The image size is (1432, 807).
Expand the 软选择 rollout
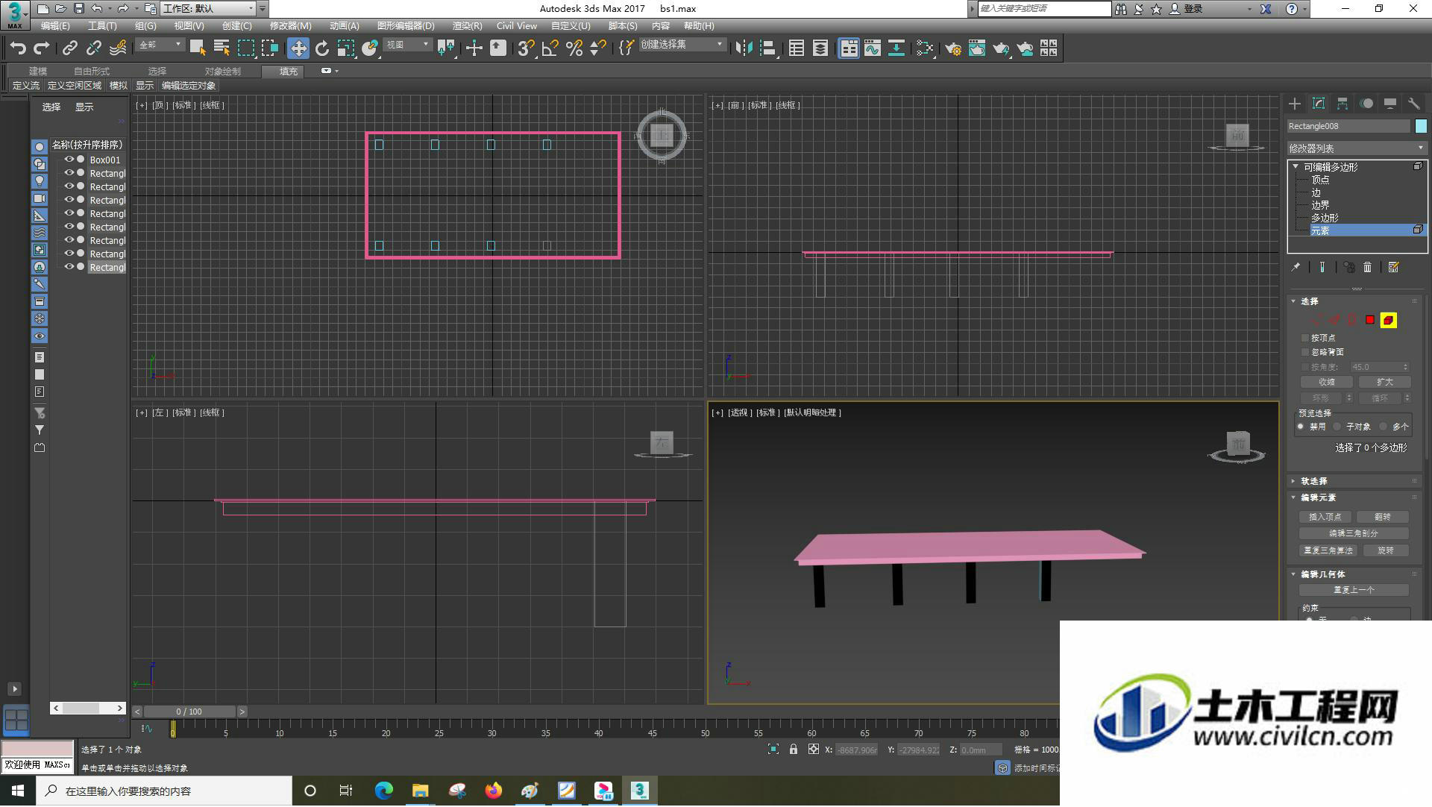click(x=1313, y=481)
